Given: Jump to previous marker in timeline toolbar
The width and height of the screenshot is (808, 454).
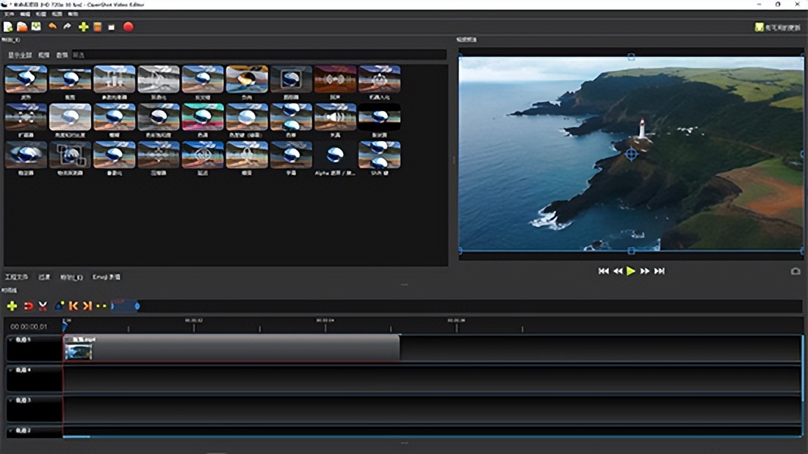Looking at the screenshot, I should pos(73,306).
